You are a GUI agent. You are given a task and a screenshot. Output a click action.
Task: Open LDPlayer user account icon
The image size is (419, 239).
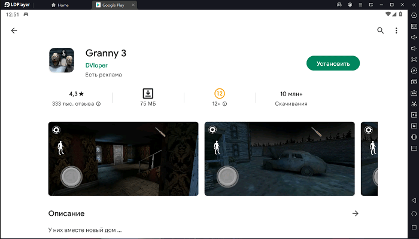350,5
